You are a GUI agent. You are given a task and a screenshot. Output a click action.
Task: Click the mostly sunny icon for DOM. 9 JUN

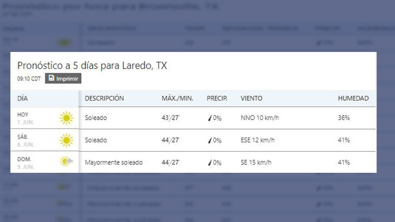(x=67, y=161)
